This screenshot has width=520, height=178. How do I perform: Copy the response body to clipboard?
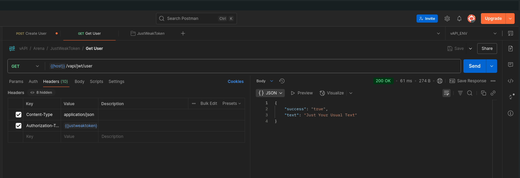coord(484,93)
